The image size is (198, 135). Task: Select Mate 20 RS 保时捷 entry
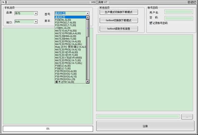(70, 47)
